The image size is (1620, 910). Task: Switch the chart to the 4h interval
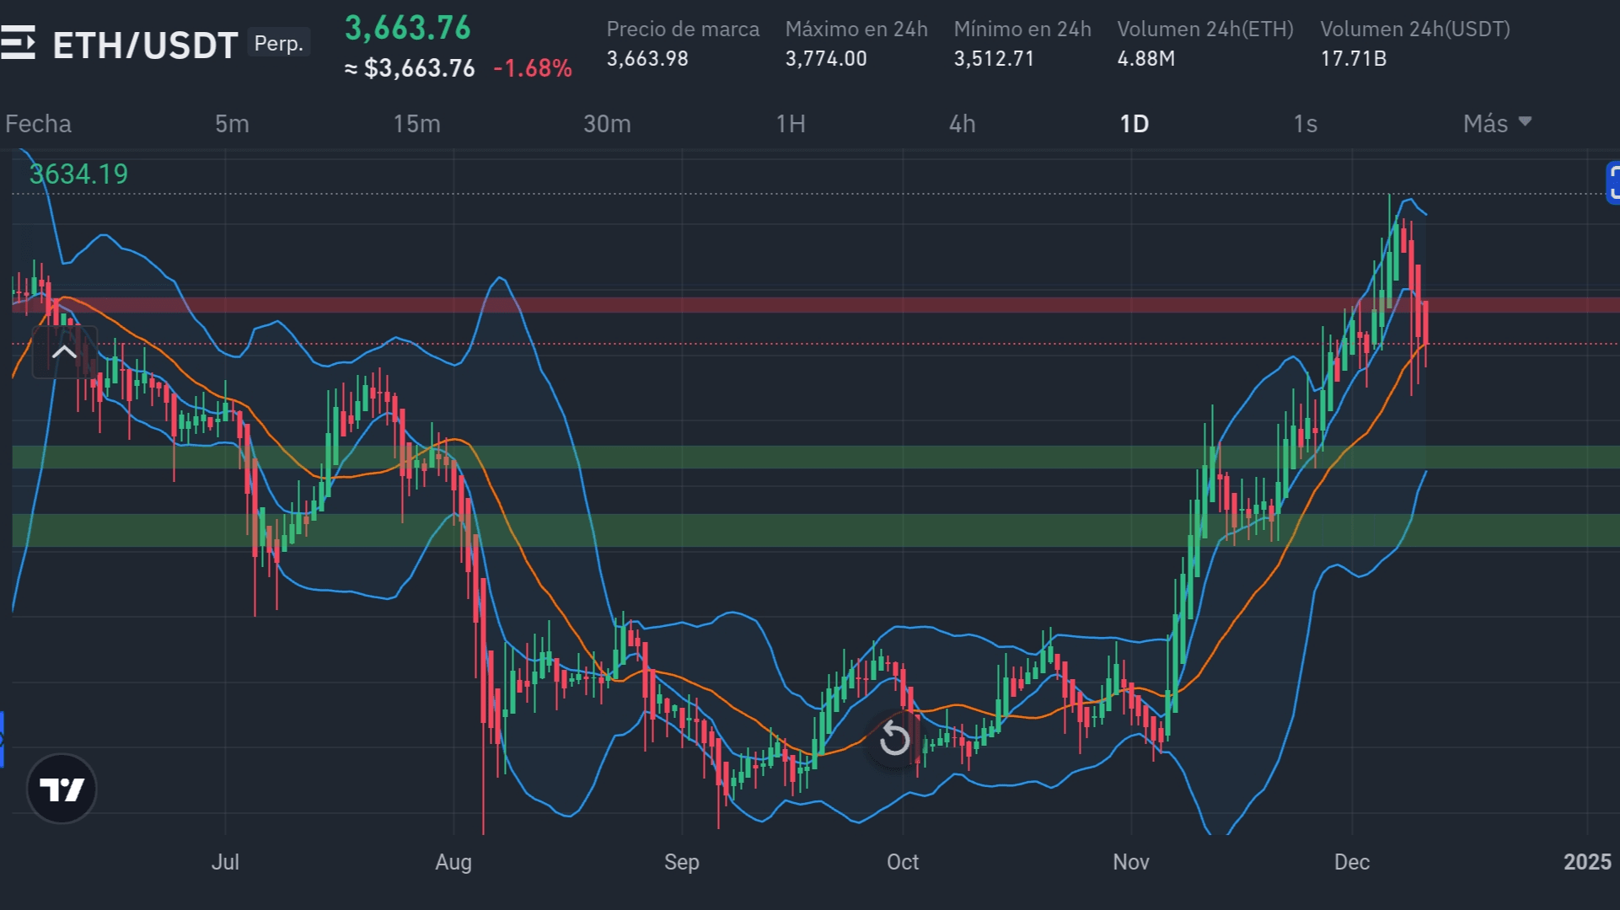pos(962,124)
